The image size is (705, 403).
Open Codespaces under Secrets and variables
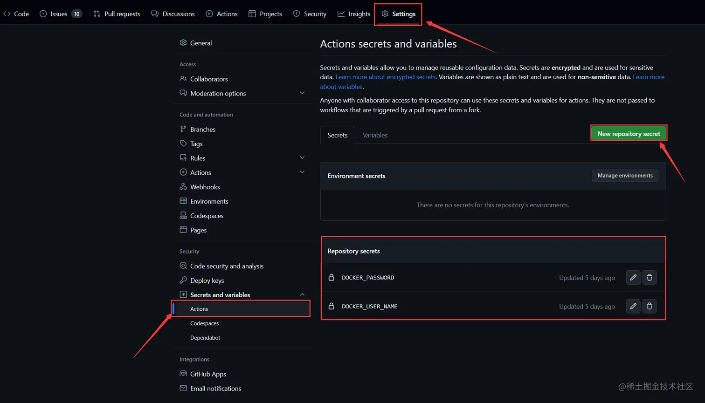pos(204,323)
